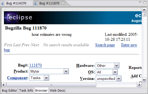The width and height of the screenshot is (148, 94).
Task: Click the vertical scrollbar up arrow
Action: (144, 10)
